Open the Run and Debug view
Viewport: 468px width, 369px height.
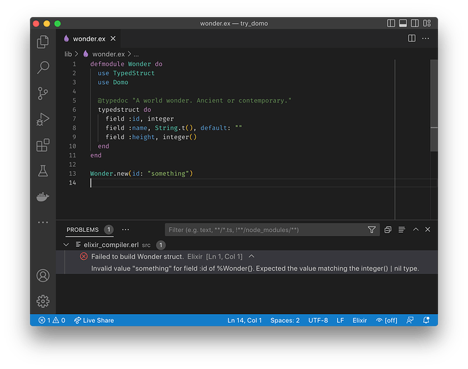43,119
